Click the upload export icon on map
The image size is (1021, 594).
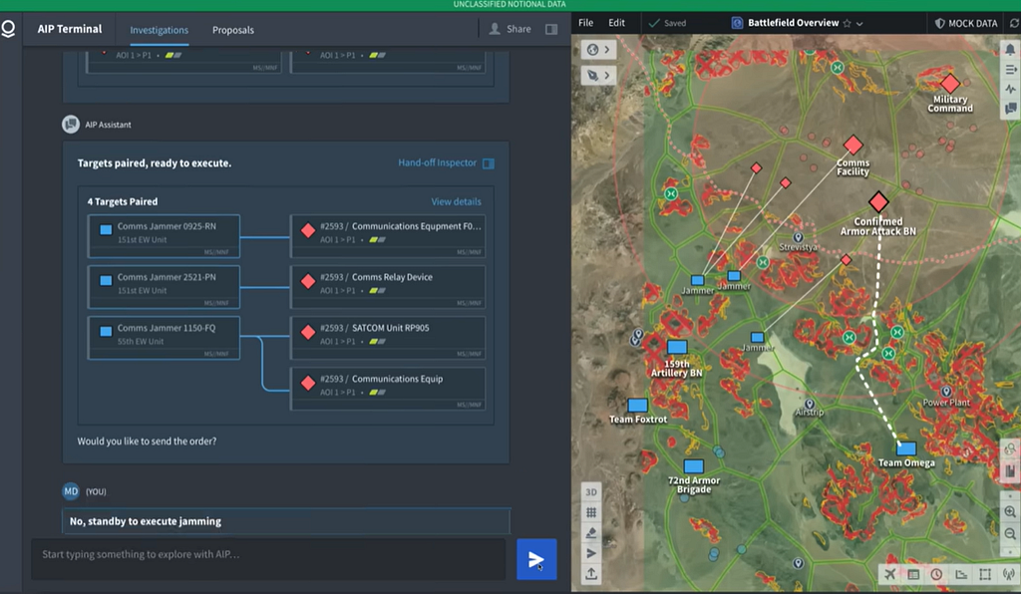point(590,574)
